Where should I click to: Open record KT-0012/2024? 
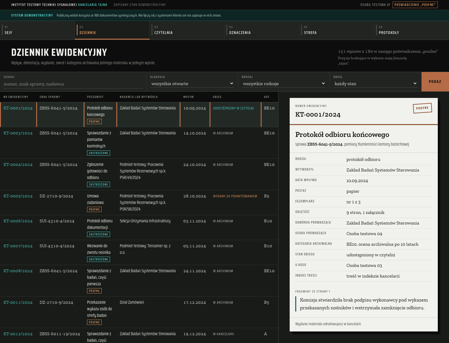[x=18, y=334]
